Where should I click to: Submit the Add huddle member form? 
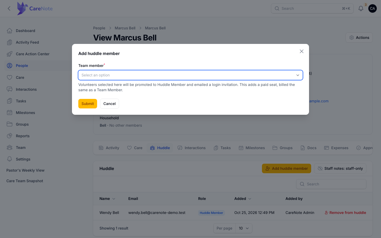click(x=88, y=104)
